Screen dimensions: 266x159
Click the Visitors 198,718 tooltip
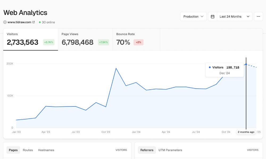pyautogui.click(x=225, y=70)
